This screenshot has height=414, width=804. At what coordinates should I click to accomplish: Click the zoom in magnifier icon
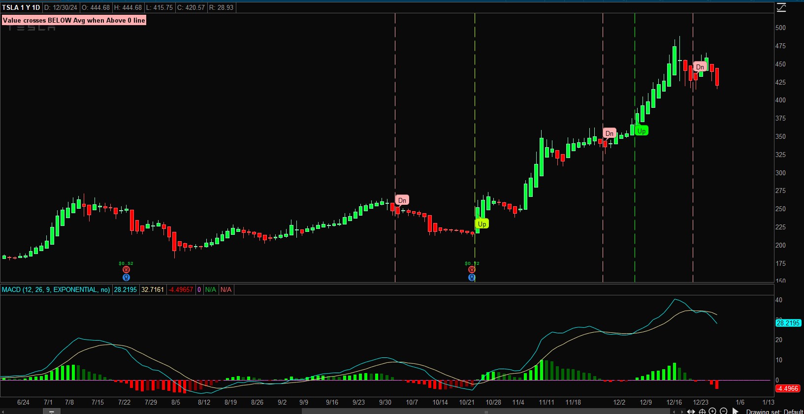click(x=712, y=411)
